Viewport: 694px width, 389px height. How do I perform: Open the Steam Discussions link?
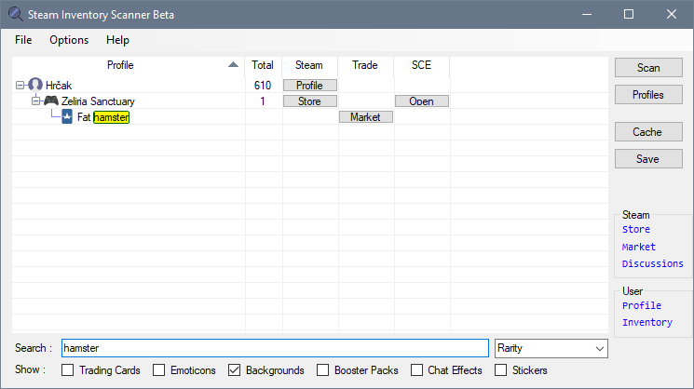point(652,263)
